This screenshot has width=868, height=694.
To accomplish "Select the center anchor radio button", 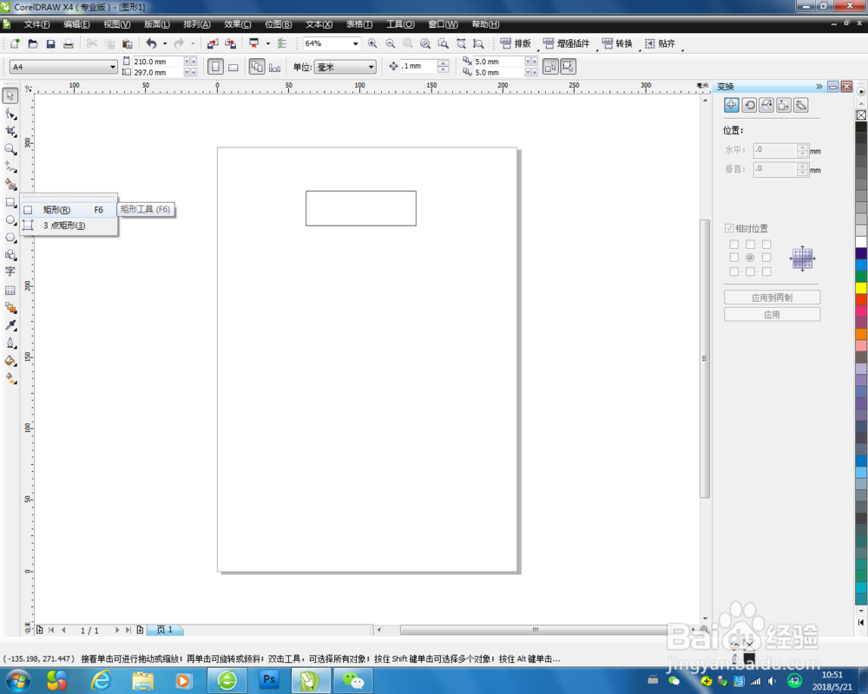I will 750,258.
